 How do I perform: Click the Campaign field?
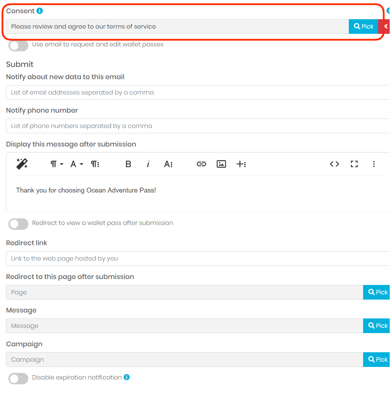[x=184, y=360]
